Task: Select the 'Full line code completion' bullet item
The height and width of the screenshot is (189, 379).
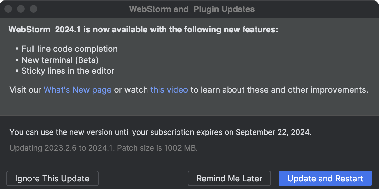Action: pyautogui.click(x=69, y=49)
